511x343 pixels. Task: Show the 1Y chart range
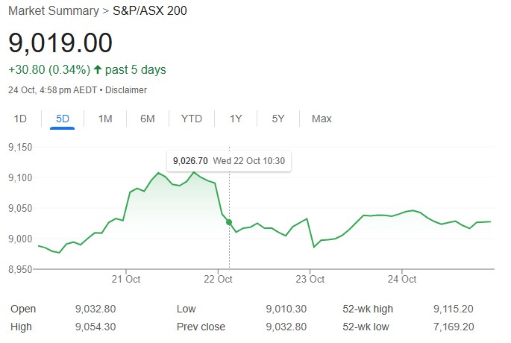coord(236,119)
